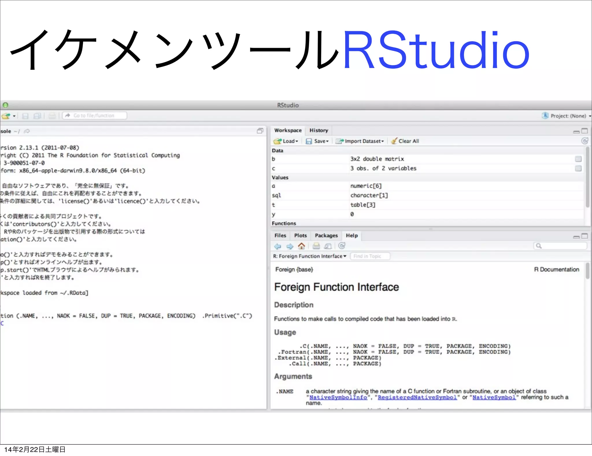Click the Arguments heading in help

click(293, 376)
